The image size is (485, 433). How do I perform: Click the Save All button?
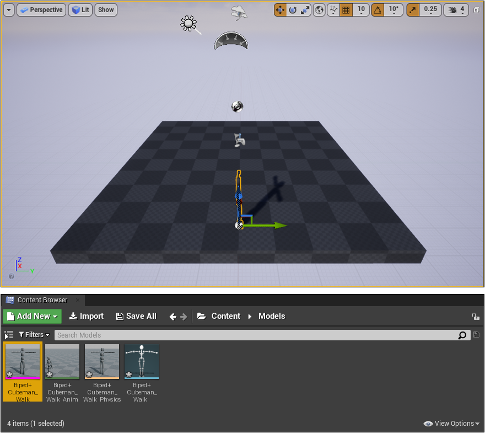click(136, 316)
